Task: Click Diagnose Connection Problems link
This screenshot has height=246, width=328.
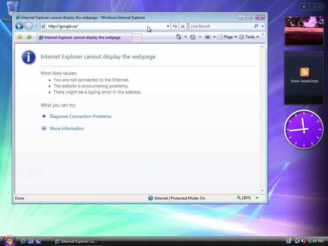Action: [80, 116]
